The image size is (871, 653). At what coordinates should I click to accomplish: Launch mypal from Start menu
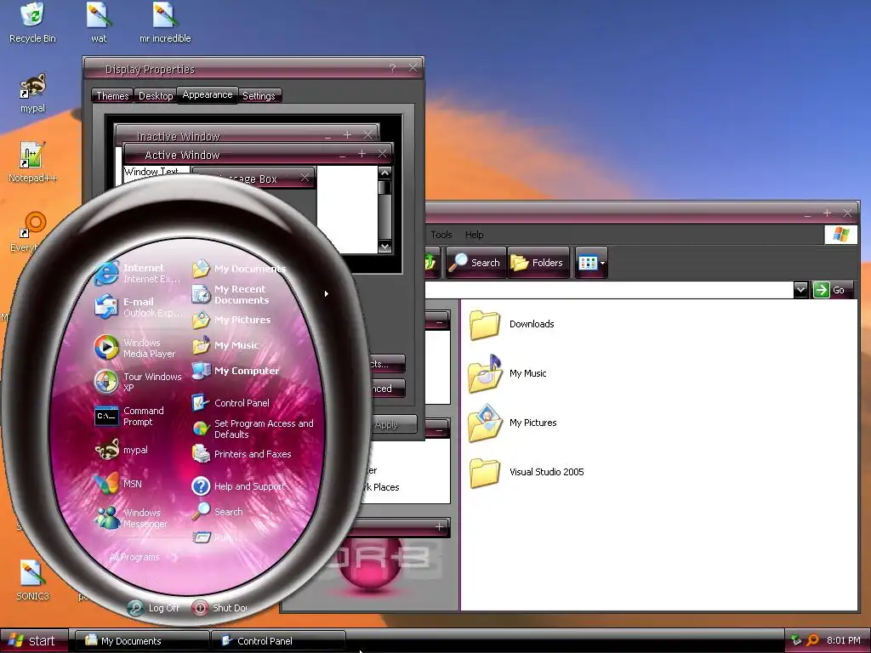tap(122, 450)
